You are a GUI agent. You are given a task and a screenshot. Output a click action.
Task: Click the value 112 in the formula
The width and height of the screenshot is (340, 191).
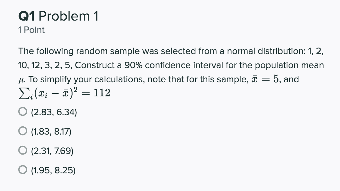point(102,93)
